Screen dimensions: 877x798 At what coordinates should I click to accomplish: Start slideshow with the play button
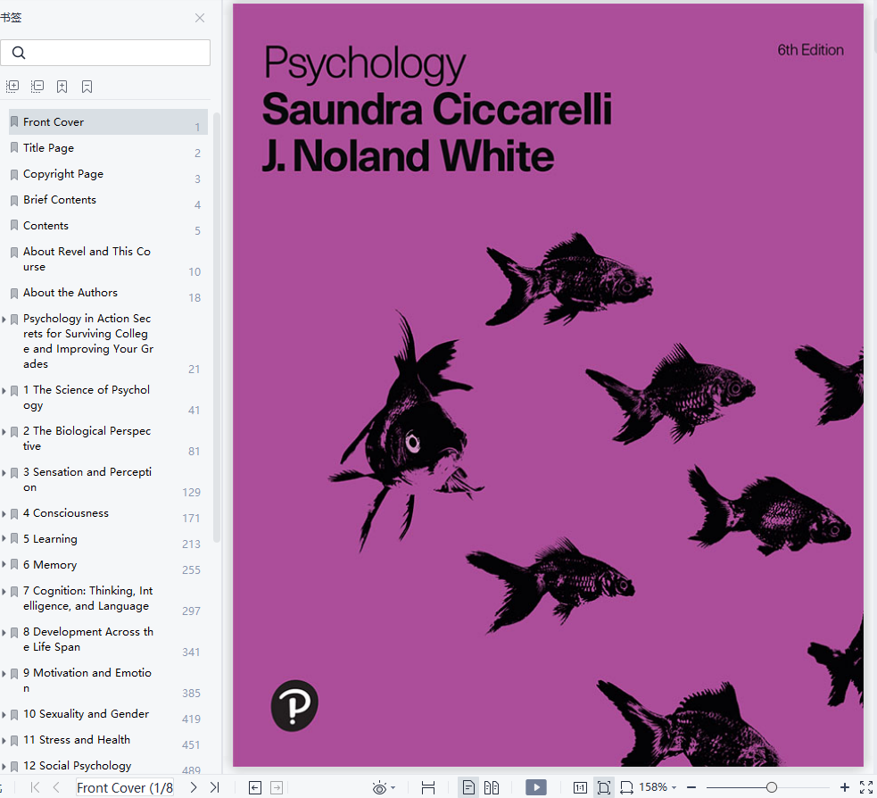pos(535,787)
